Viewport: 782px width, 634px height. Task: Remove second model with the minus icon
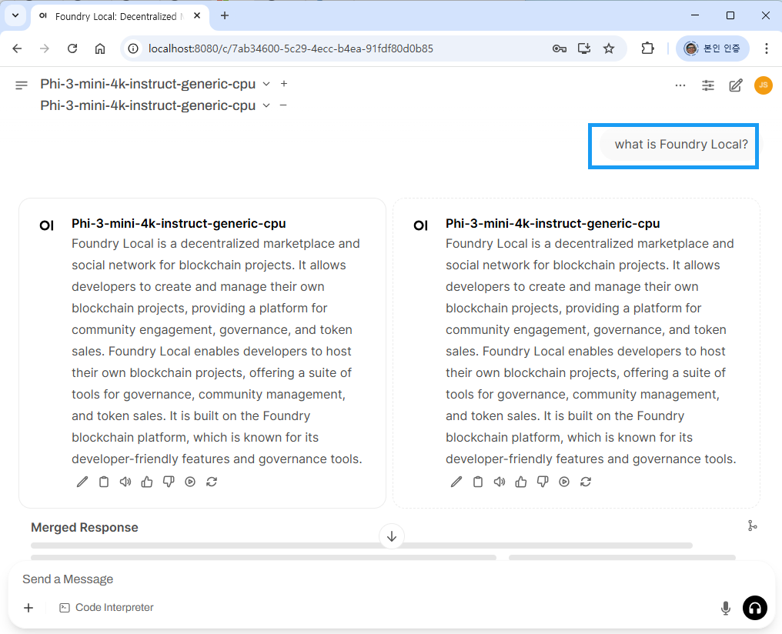click(x=283, y=105)
